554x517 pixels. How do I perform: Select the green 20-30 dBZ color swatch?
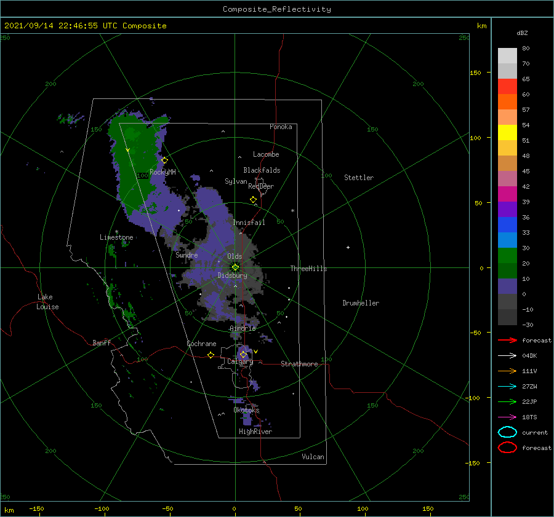click(x=507, y=255)
